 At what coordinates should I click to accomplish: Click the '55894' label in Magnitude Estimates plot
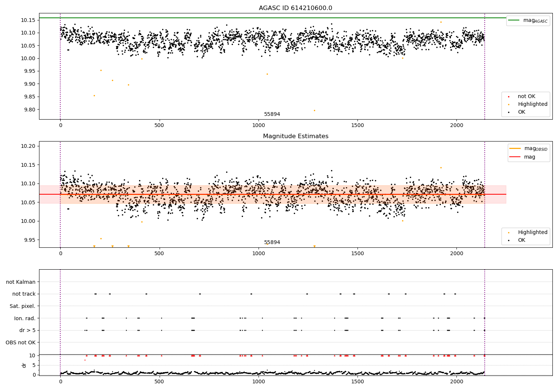(x=272, y=243)
